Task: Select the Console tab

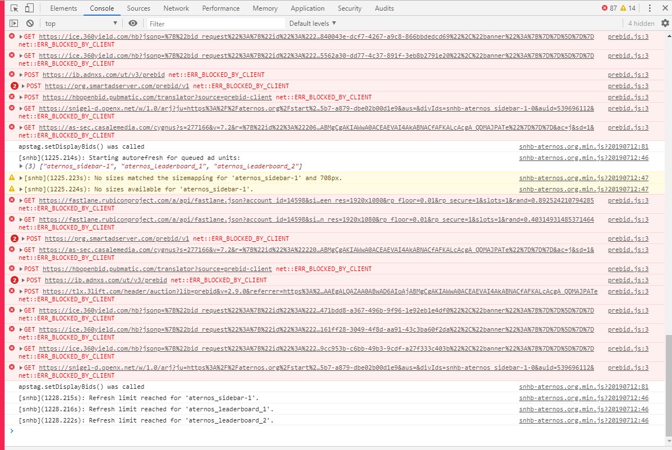Action: coord(102,8)
